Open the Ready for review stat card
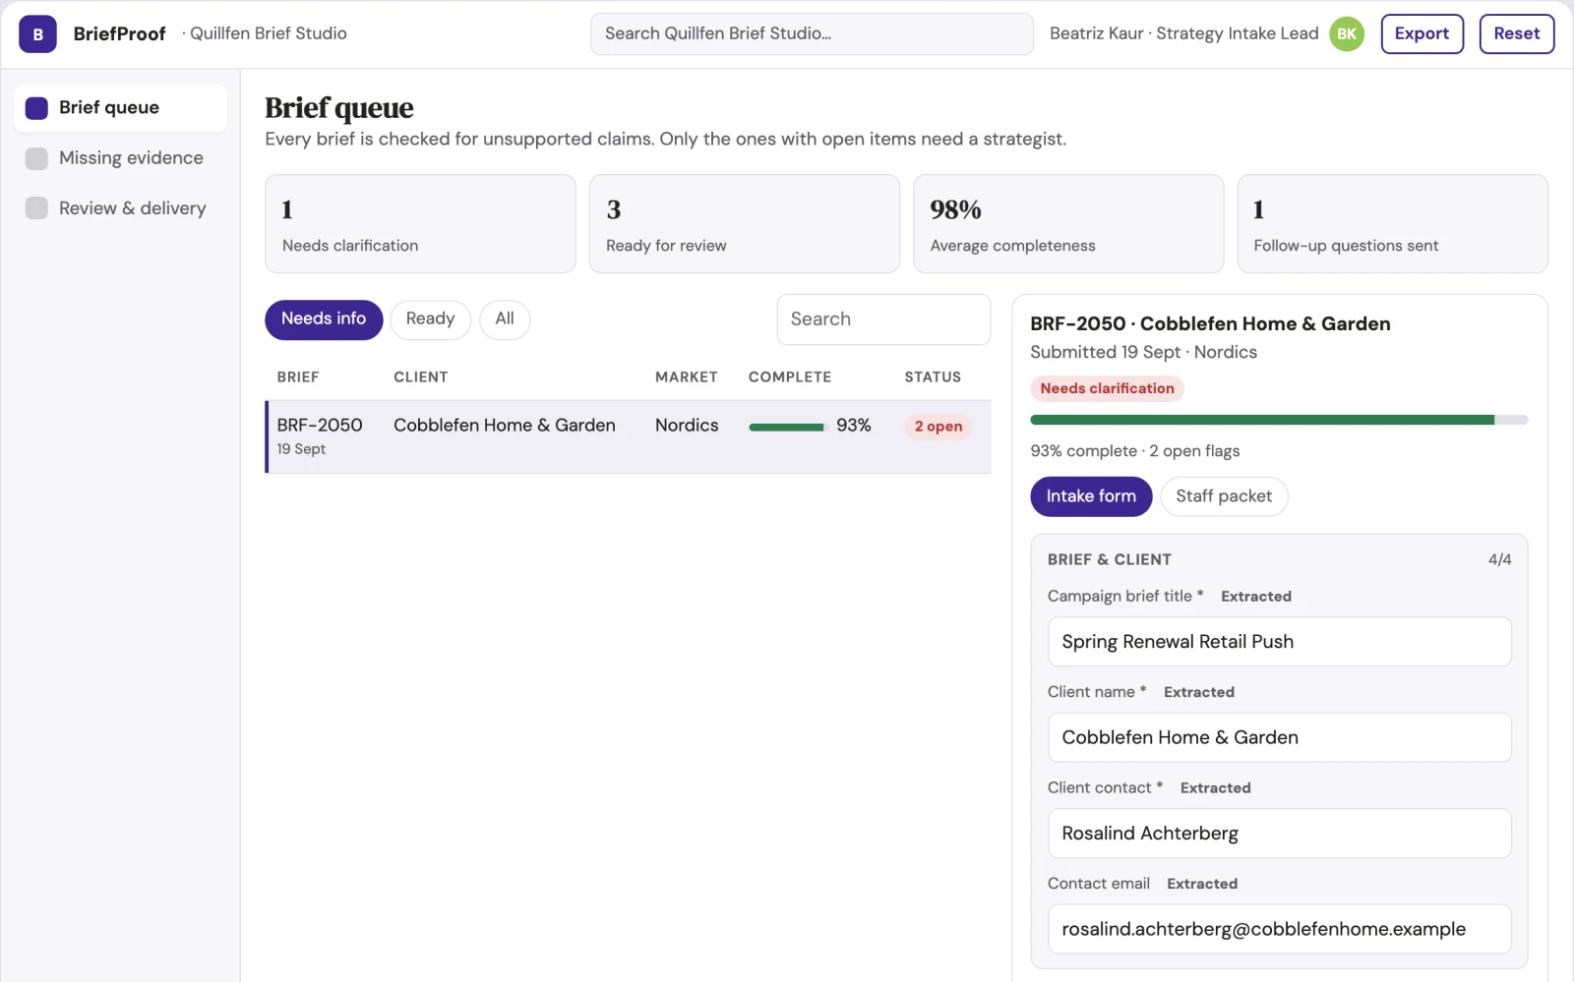The height and width of the screenshot is (982, 1574). click(744, 224)
